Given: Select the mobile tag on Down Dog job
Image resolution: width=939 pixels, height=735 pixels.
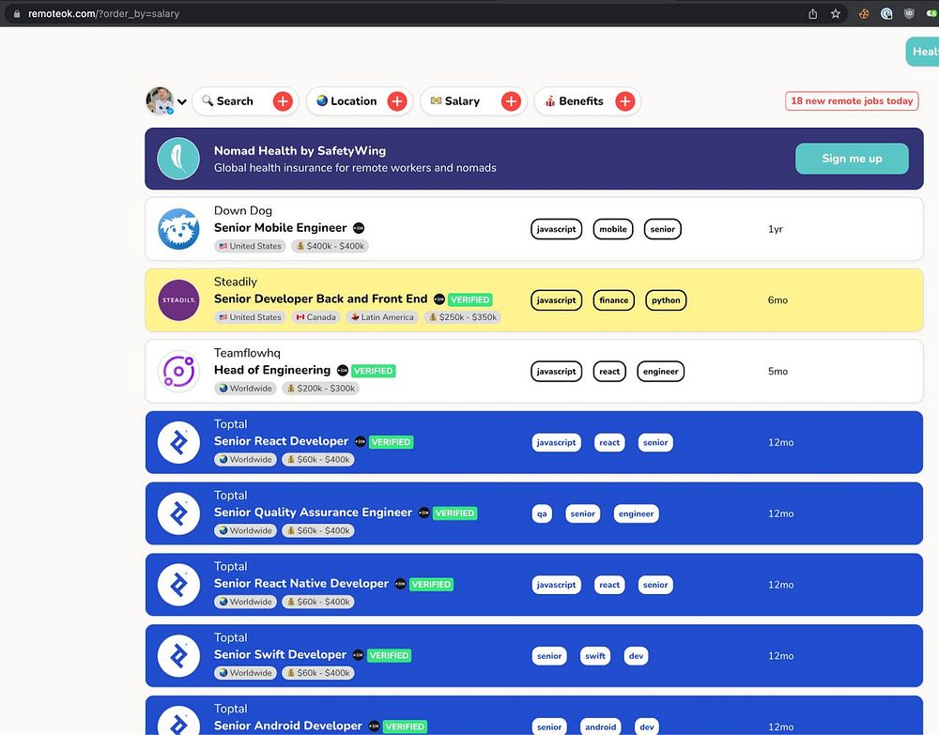Looking at the screenshot, I should (612, 229).
